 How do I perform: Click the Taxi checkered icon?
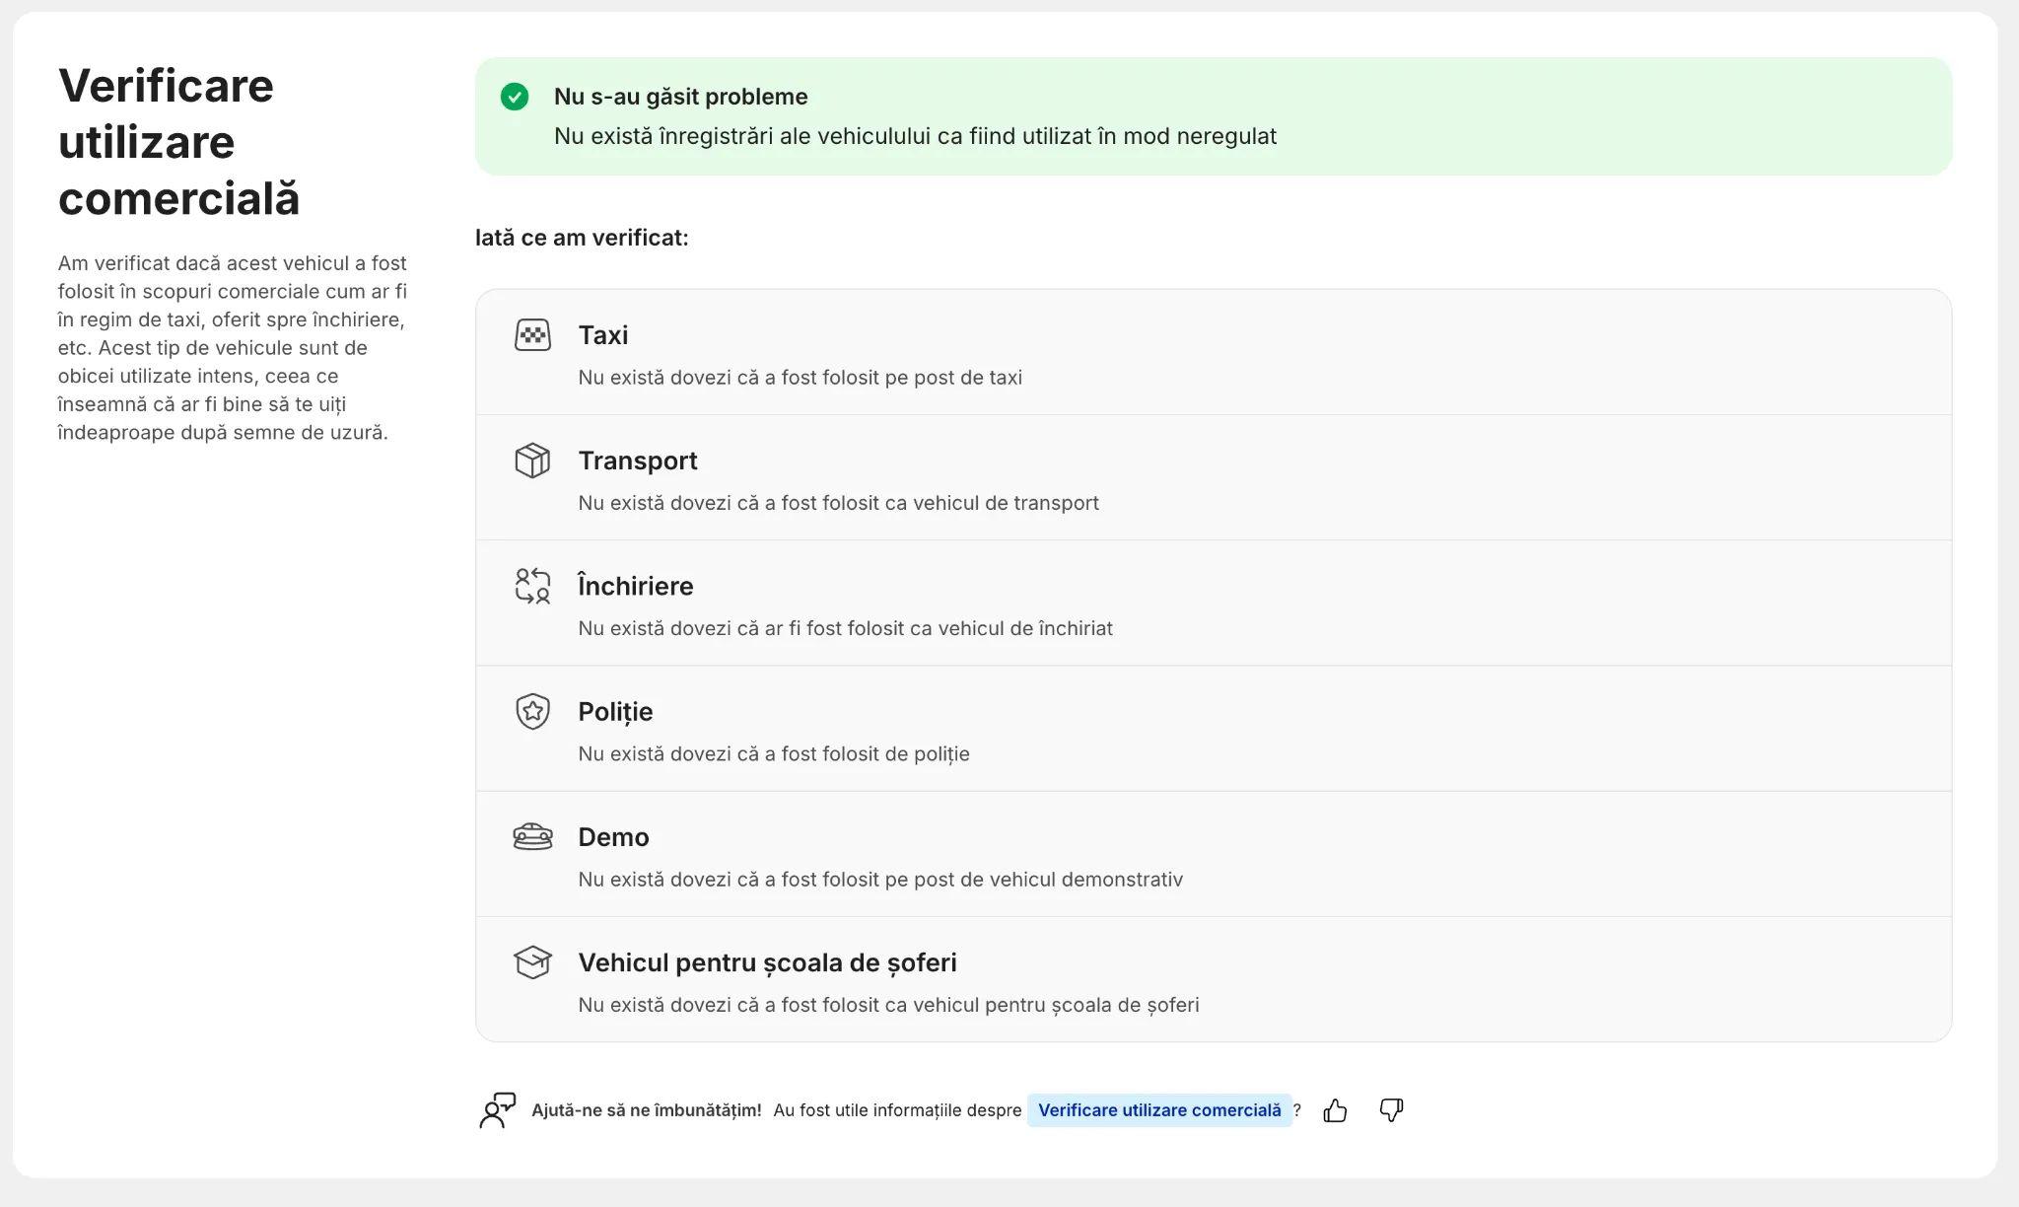coord(532,335)
